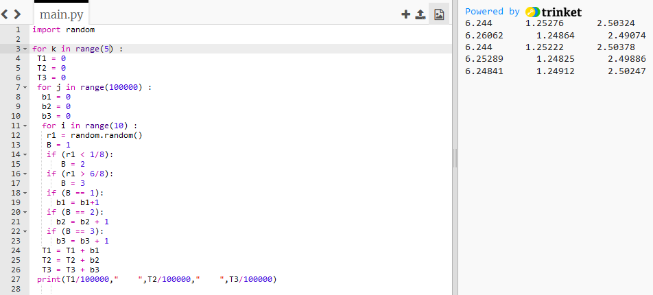Click the trinket logo

[x=553, y=12]
